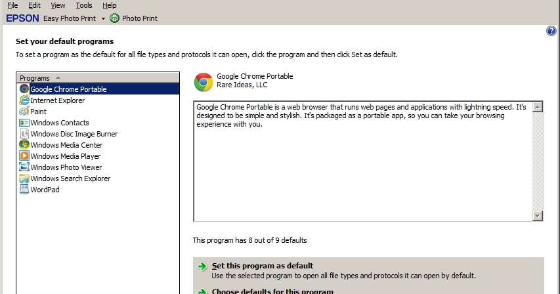Click the description scrollbar down arrow
Image resolution: width=560 pixels, height=294 pixels.
click(x=538, y=215)
